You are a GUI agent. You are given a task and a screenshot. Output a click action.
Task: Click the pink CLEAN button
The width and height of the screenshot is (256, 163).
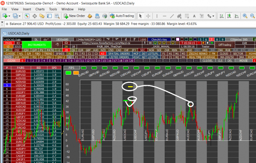point(11,61)
